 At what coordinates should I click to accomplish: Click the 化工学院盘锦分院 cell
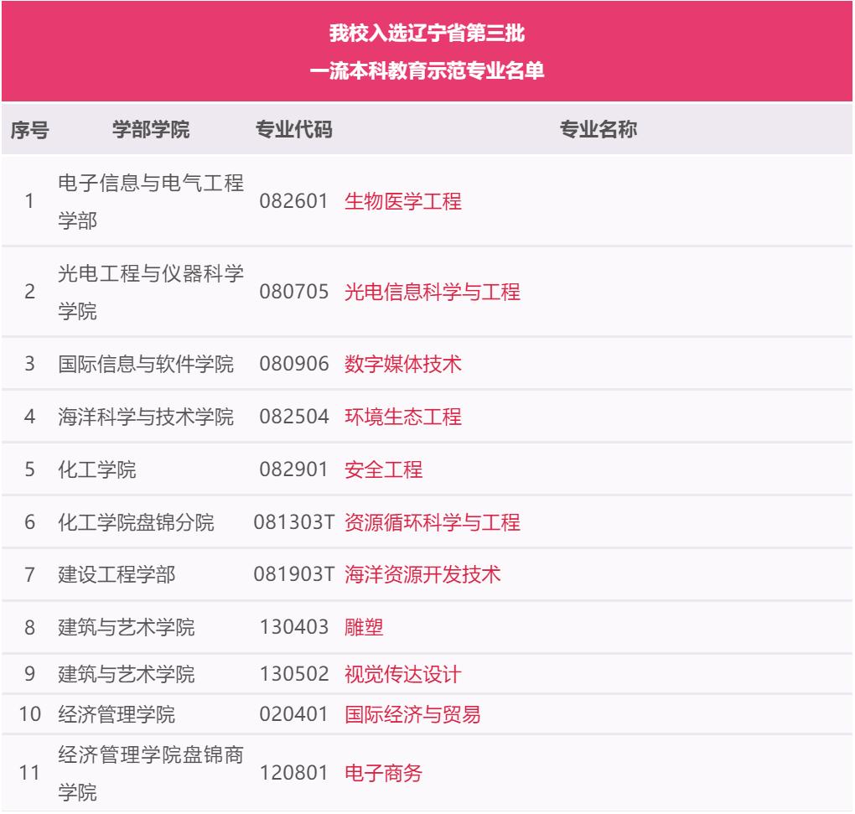[x=137, y=522]
